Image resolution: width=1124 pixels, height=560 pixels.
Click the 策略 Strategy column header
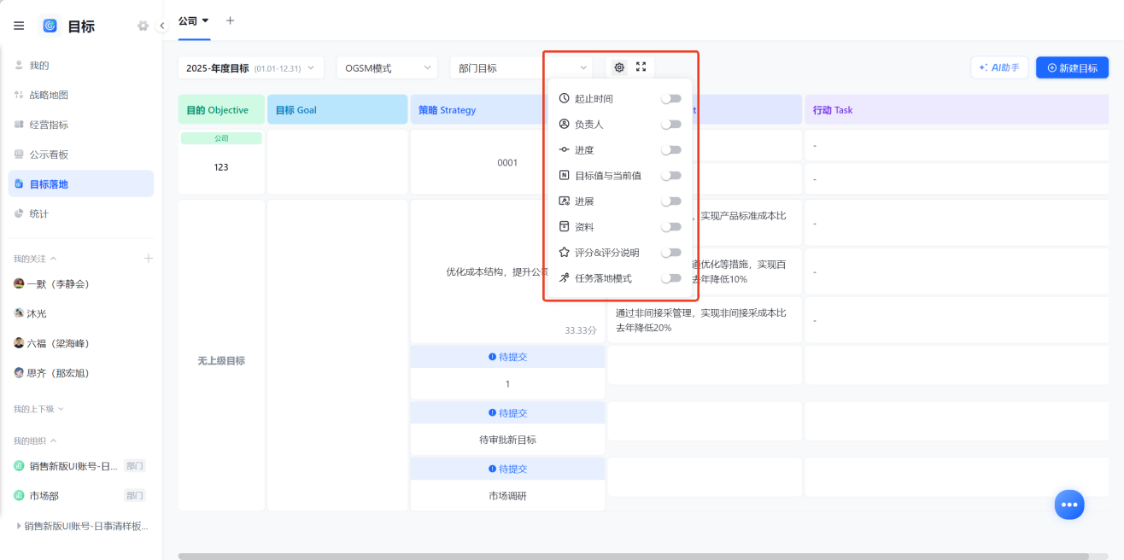click(x=477, y=110)
